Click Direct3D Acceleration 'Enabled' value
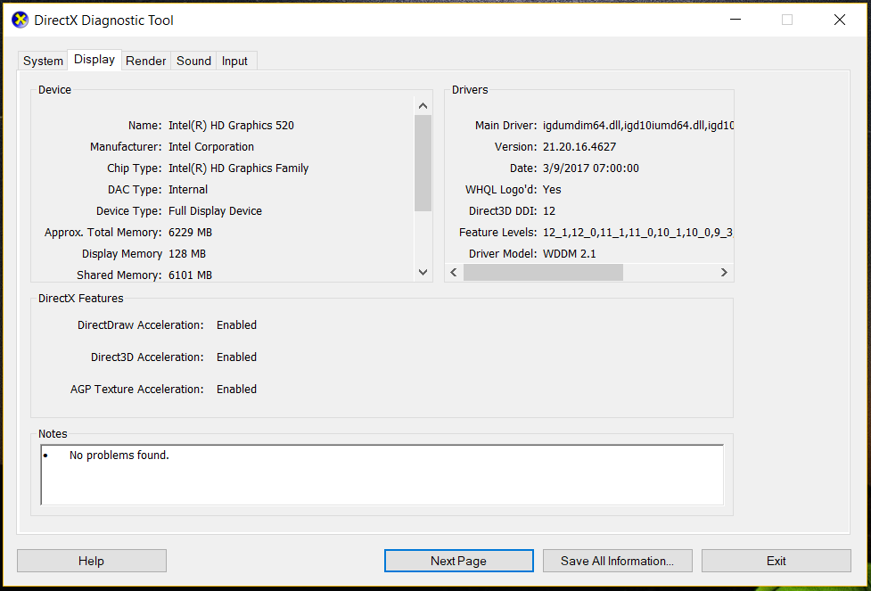Image resolution: width=871 pixels, height=591 pixels. point(236,357)
